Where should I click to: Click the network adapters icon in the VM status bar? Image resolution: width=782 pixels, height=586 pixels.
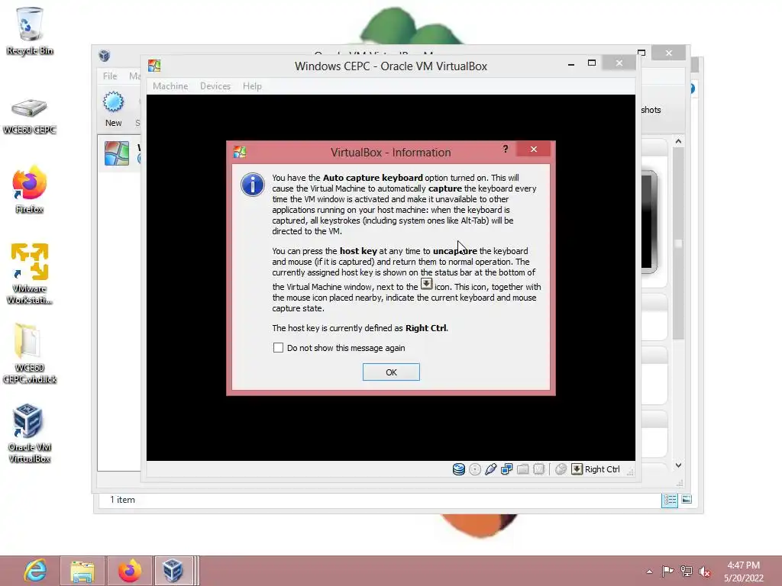[507, 469]
